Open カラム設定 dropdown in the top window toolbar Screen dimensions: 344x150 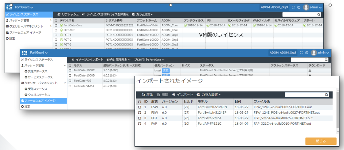(x=142, y=14)
